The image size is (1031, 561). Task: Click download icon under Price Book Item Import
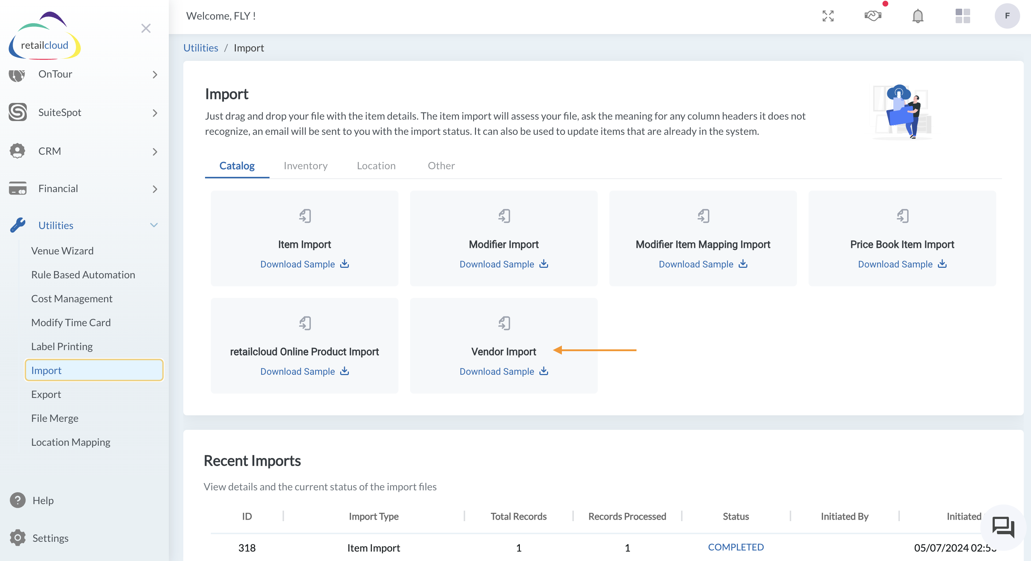943,264
